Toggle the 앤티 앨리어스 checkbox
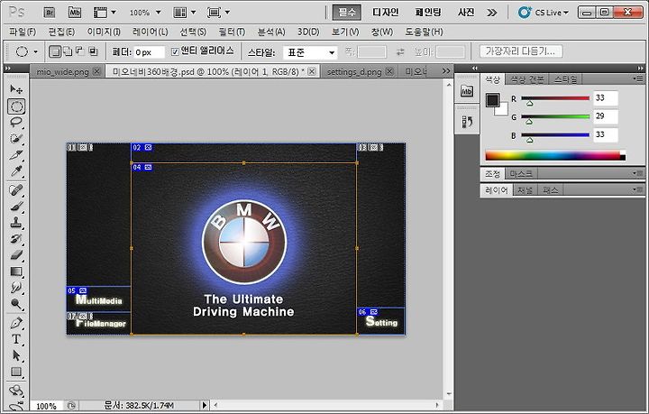Image resolution: width=649 pixels, height=414 pixels. pyautogui.click(x=175, y=51)
